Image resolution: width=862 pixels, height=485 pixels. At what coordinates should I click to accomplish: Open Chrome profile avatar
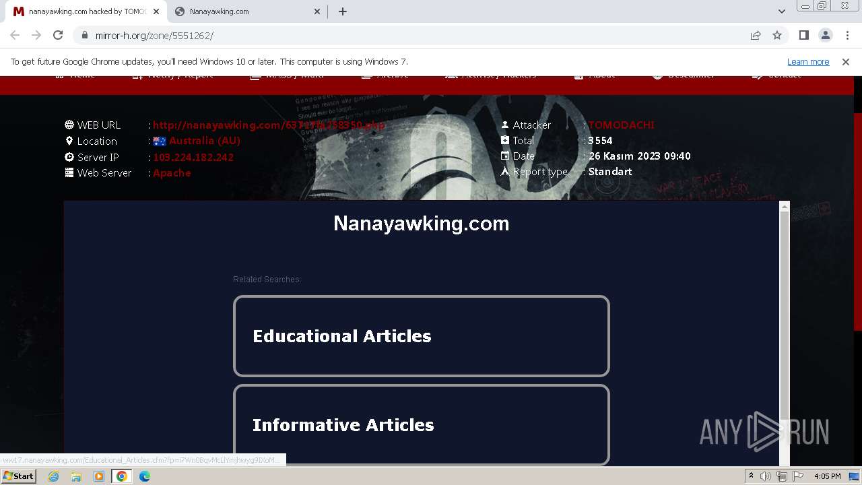click(x=825, y=35)
